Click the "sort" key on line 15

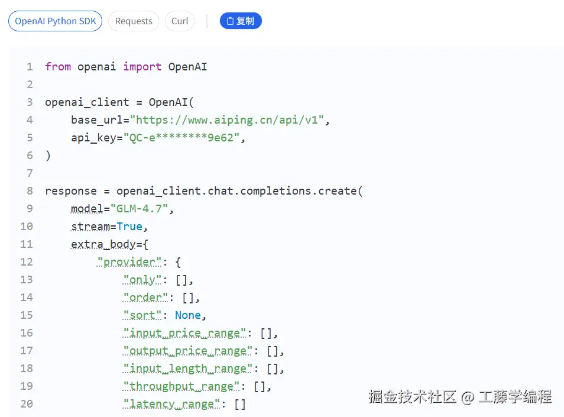pos(142,315)
